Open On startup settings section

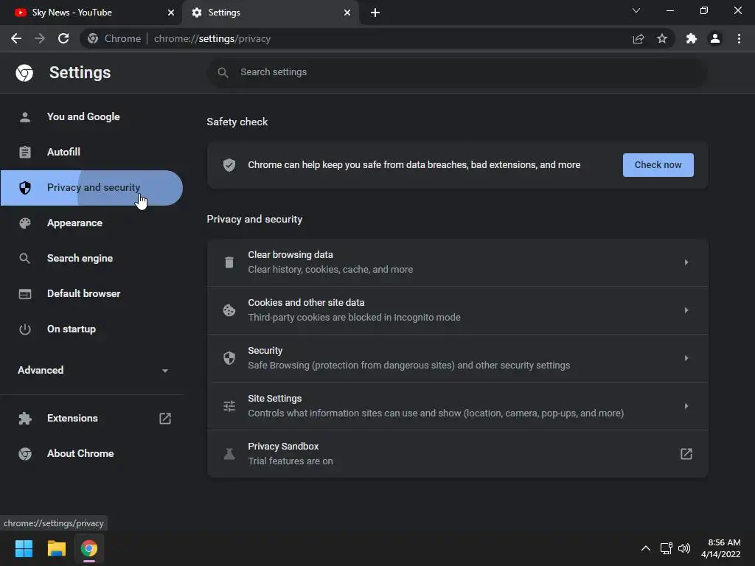tap(91, 329)
